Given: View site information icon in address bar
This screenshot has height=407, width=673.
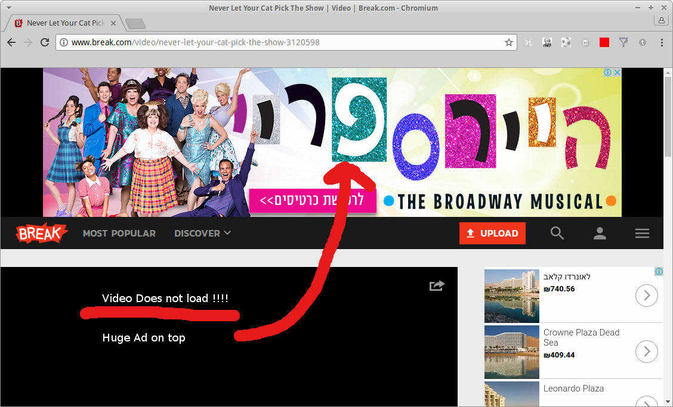Looking at the screenshot, I should 63,42.
